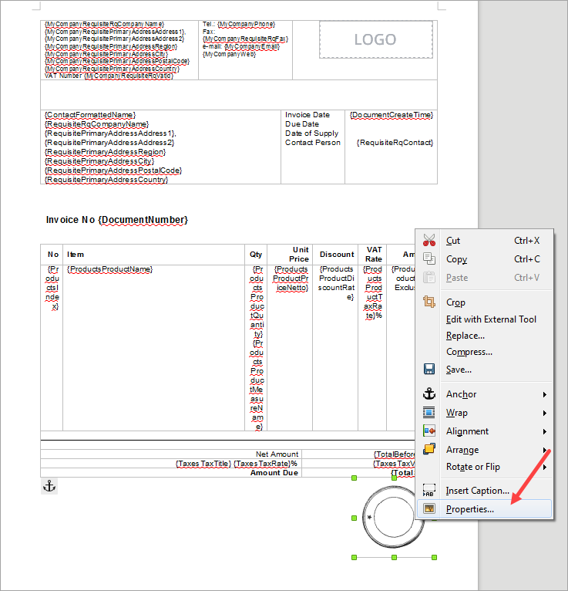Viewport: 568px width, 591px height.
Task: Click the {MyCompanyWeb} field
Action: point(229,54)
